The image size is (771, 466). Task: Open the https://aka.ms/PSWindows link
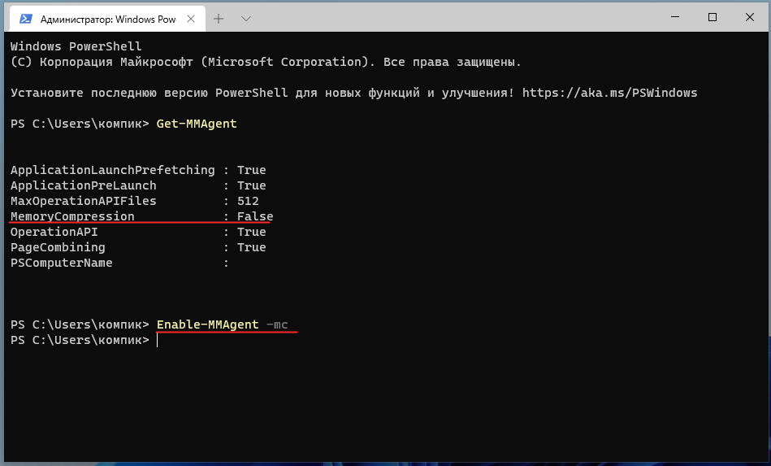click(609, 93)
